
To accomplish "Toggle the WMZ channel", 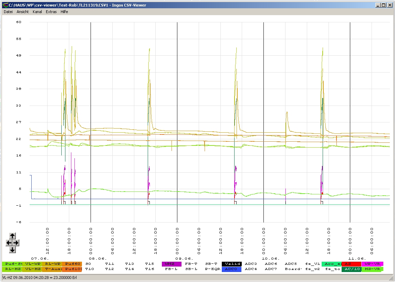I will point(171,264).
